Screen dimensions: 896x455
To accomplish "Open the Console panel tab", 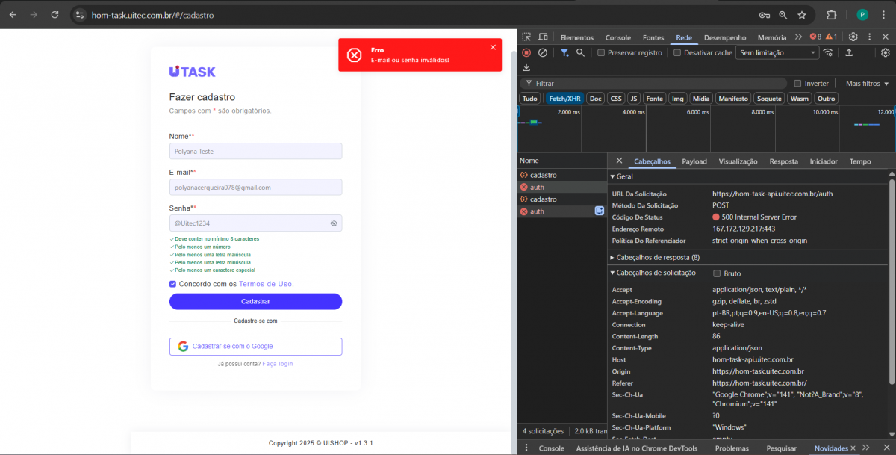I will 617,37.
